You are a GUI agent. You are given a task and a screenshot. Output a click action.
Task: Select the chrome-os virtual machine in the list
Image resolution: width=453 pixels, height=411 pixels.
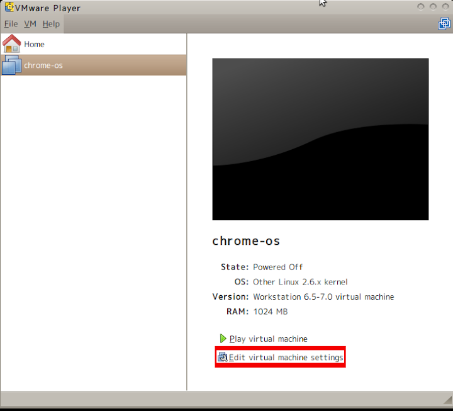point(93,65)
